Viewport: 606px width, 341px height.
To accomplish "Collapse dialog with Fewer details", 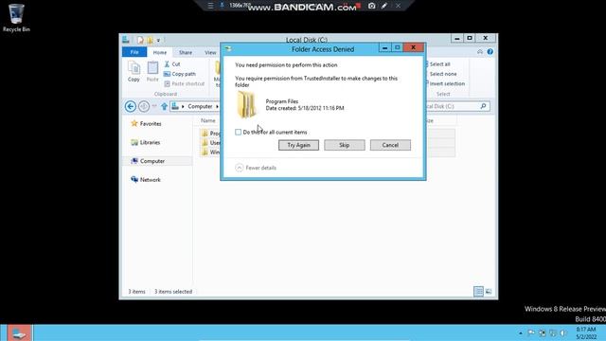I will [256, 168].
